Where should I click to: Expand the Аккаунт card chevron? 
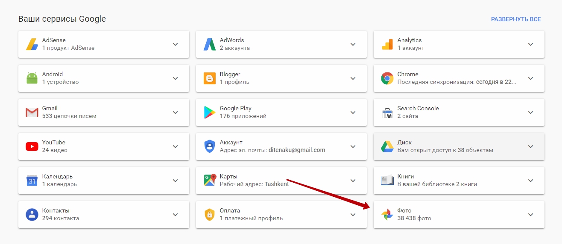[353, 146]
